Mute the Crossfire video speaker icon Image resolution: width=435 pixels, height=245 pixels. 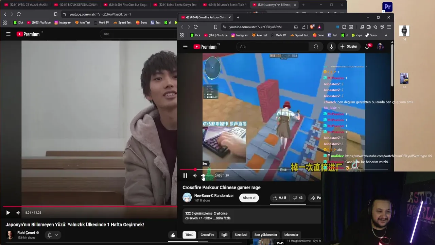tap(195, 176)
